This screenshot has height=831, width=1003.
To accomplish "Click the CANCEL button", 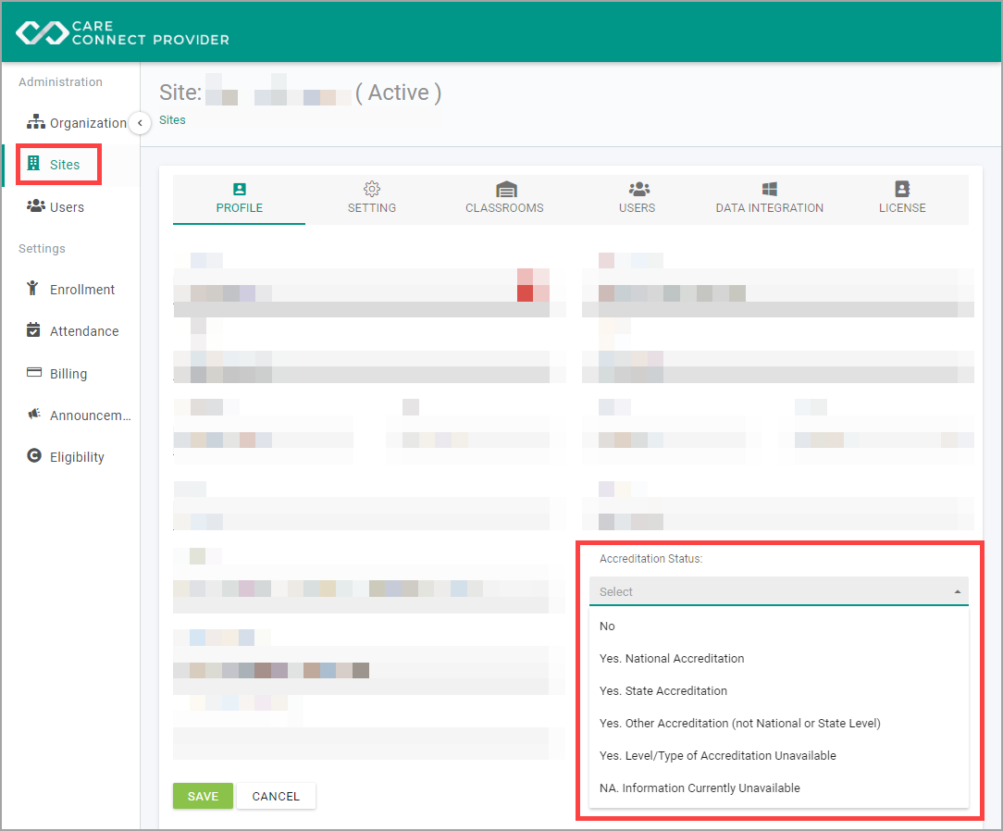I will [276, 796].
